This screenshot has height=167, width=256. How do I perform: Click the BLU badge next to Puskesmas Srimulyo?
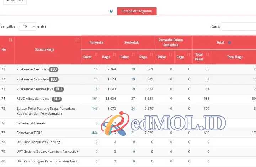(54, 79)
